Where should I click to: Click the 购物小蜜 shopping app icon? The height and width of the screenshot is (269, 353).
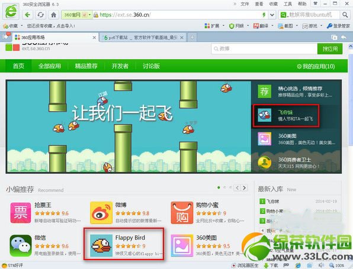(x=182, y=213)
